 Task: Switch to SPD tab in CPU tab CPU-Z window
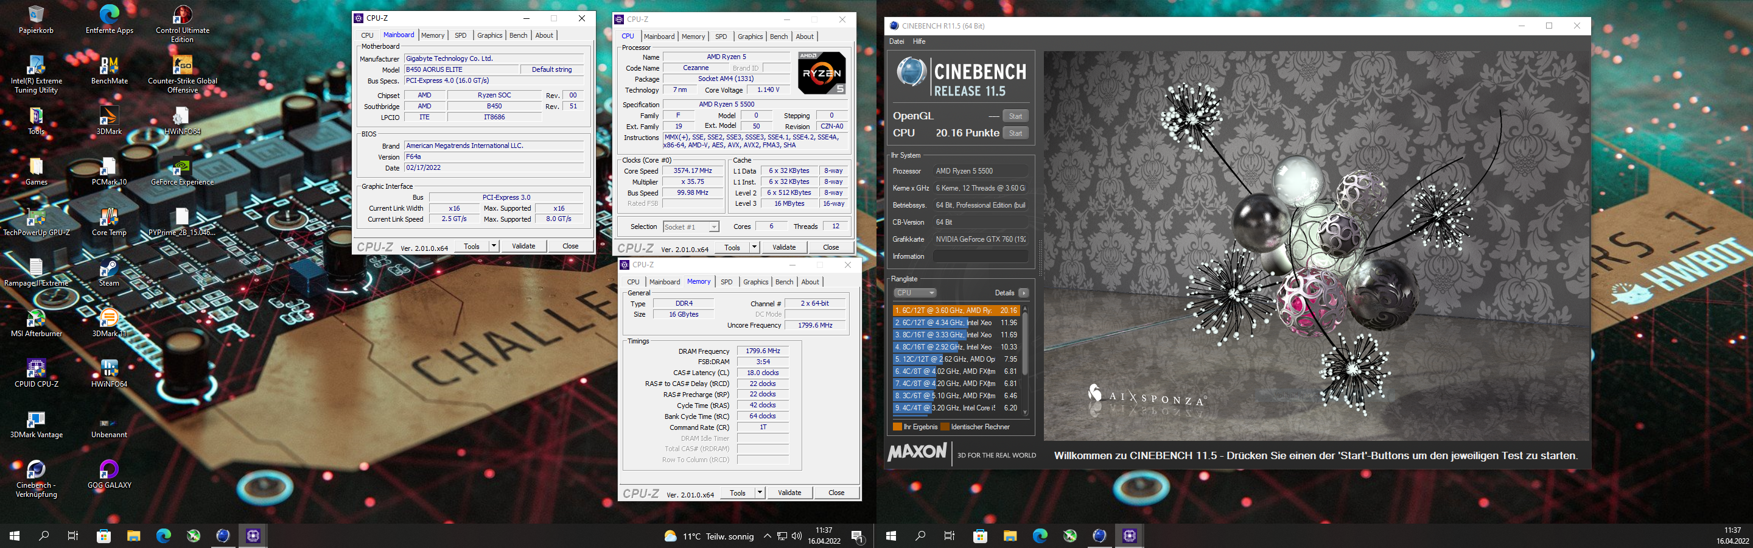(x=721, y=37)
